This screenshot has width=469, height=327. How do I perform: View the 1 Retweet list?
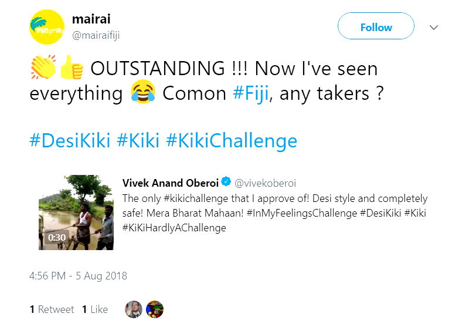(x=52, y=309)
